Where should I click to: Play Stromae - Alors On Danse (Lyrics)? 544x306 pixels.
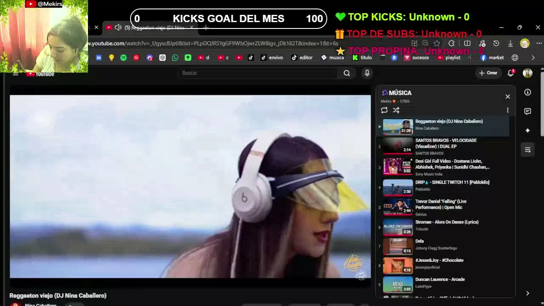[444, 227]
